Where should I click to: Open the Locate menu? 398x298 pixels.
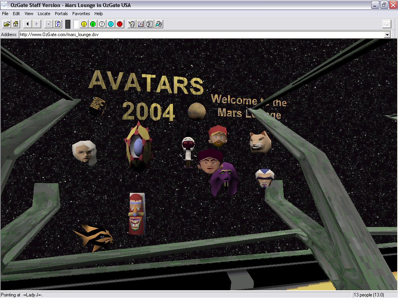44,14
